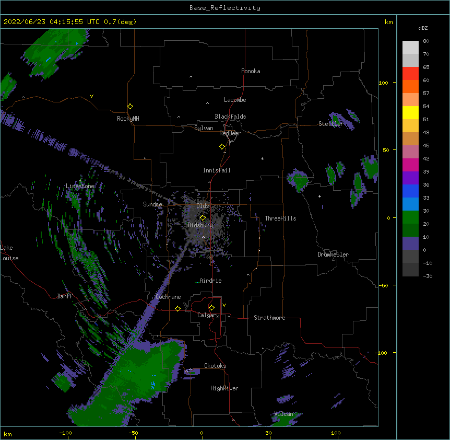Click the Drumheller label
This screenshot has width=450, height=440.
(x=333, y=254)
